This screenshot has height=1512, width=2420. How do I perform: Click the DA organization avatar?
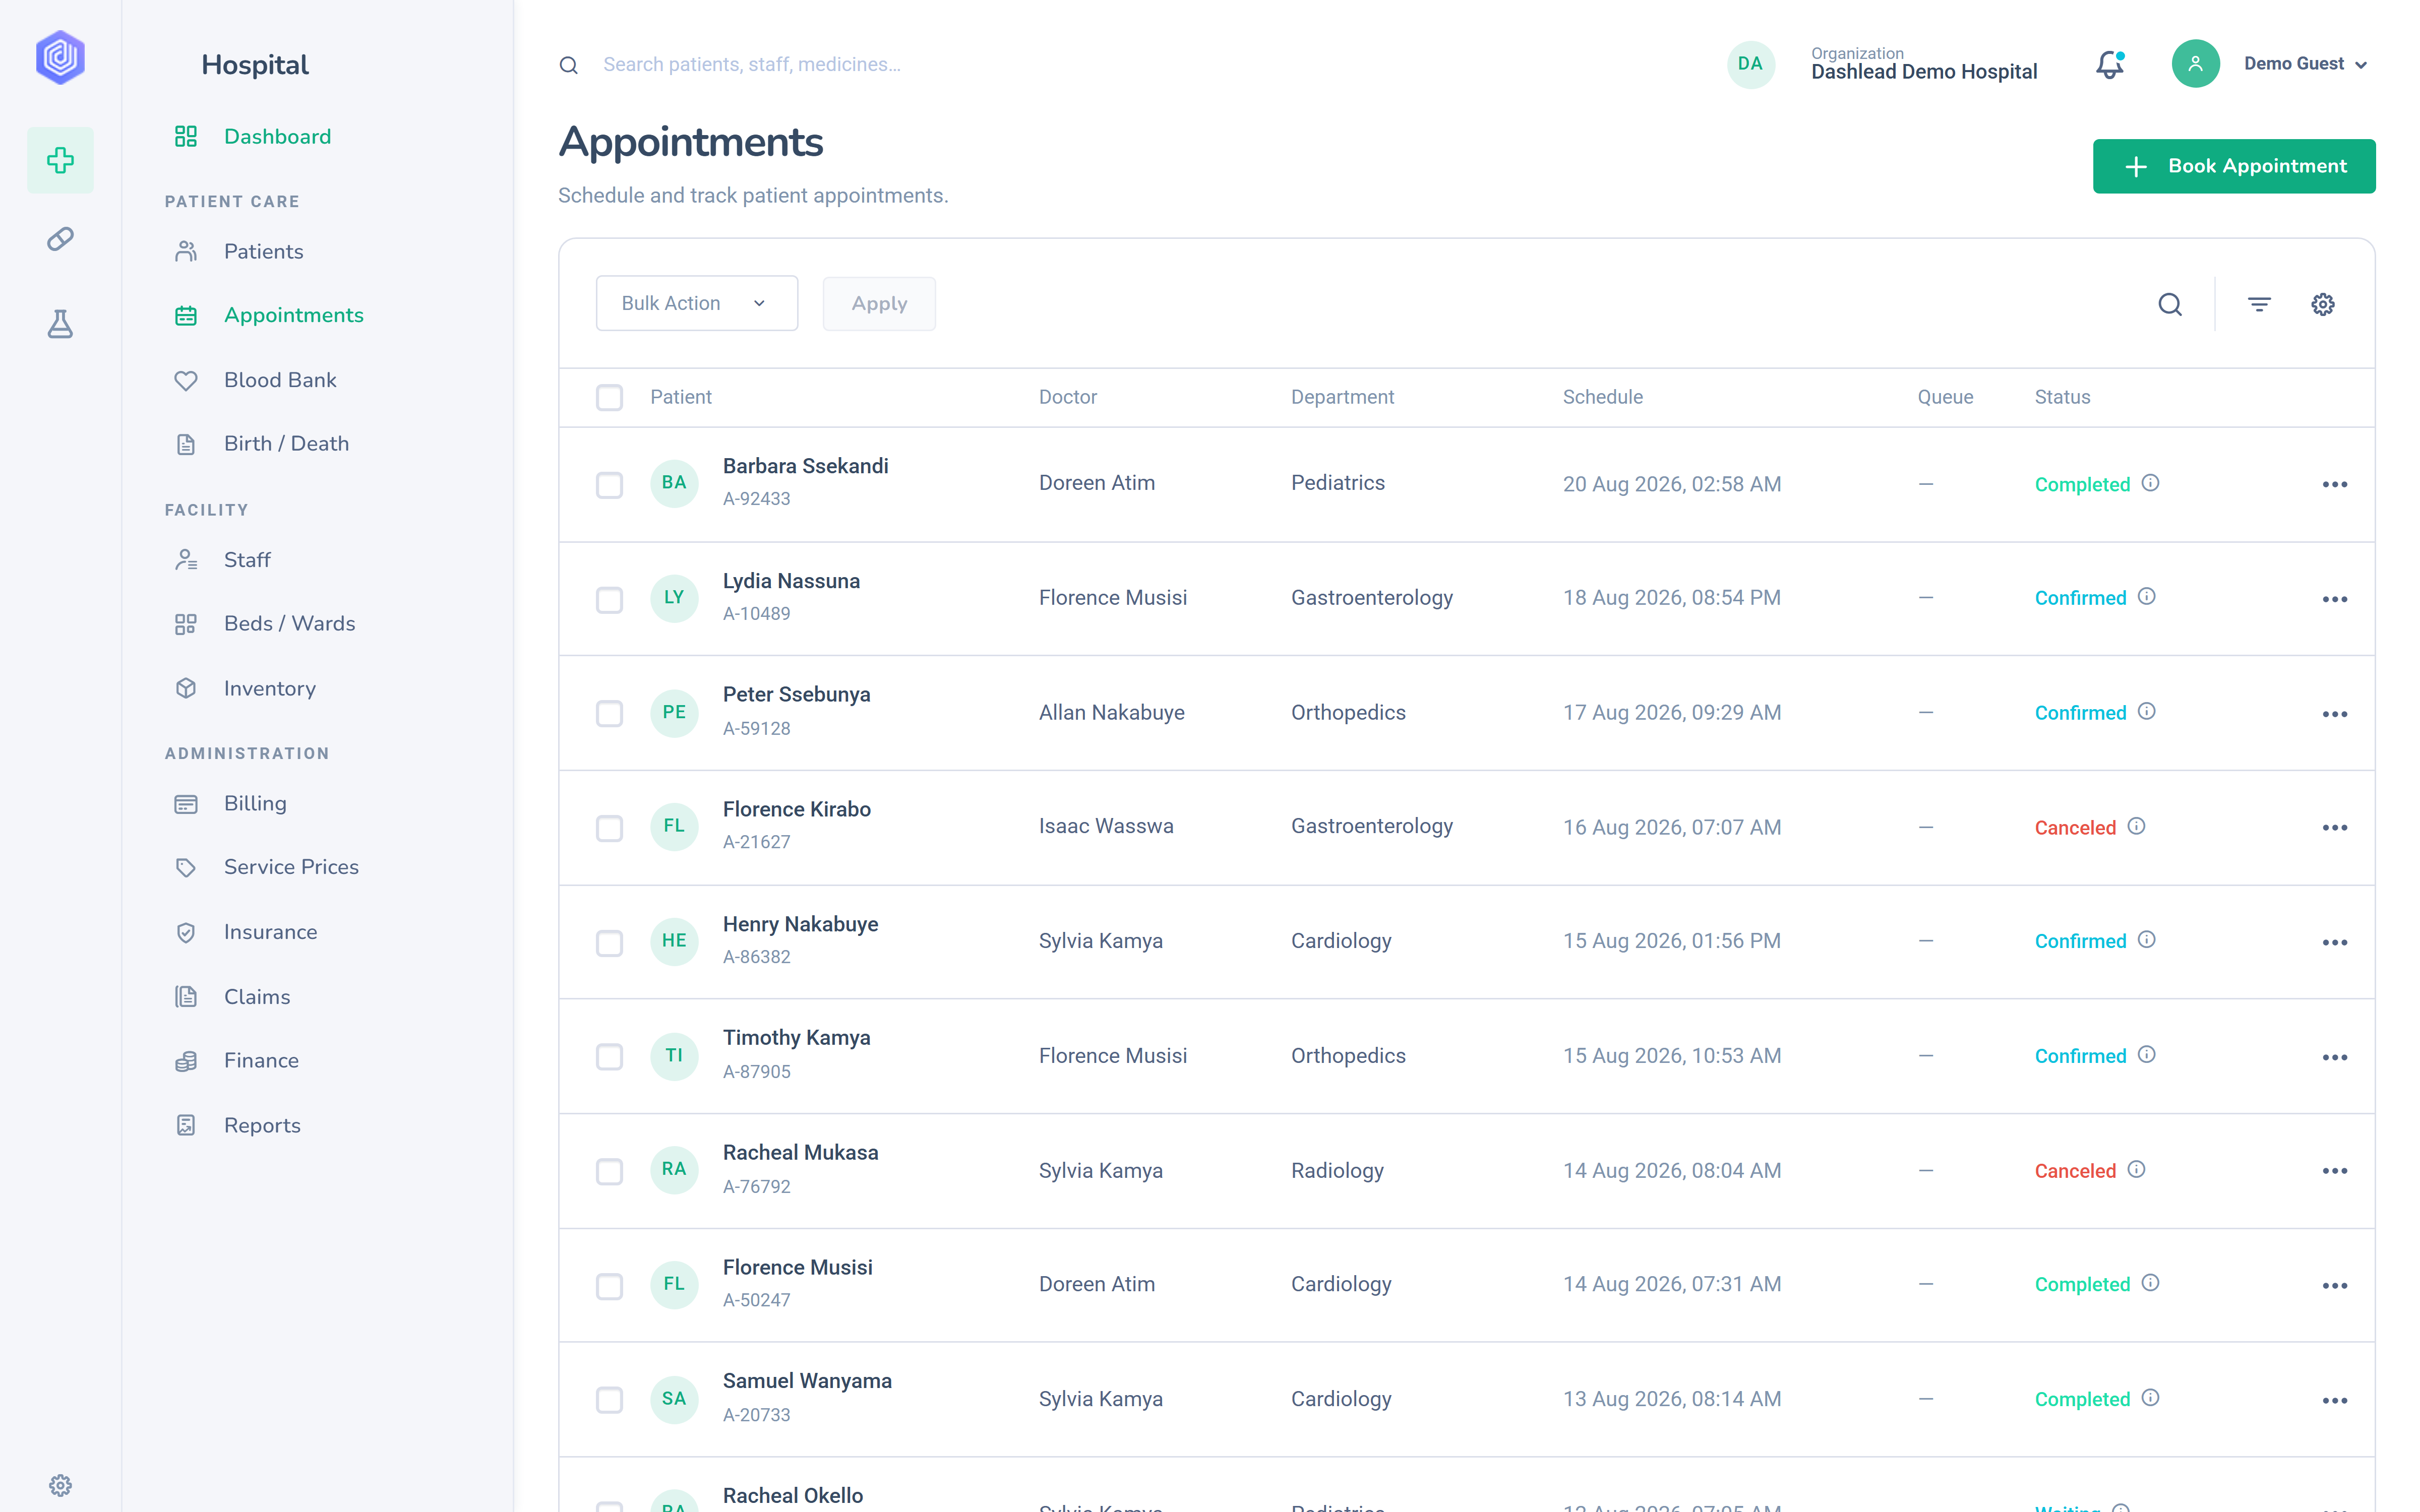point(1751,64)
